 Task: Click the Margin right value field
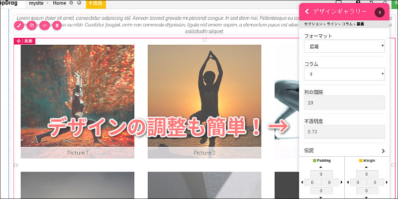pos(375,182)
